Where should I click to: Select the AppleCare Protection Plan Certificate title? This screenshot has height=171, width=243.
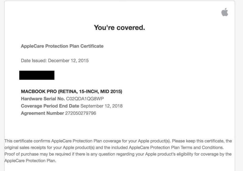click(x=62, y=46)
